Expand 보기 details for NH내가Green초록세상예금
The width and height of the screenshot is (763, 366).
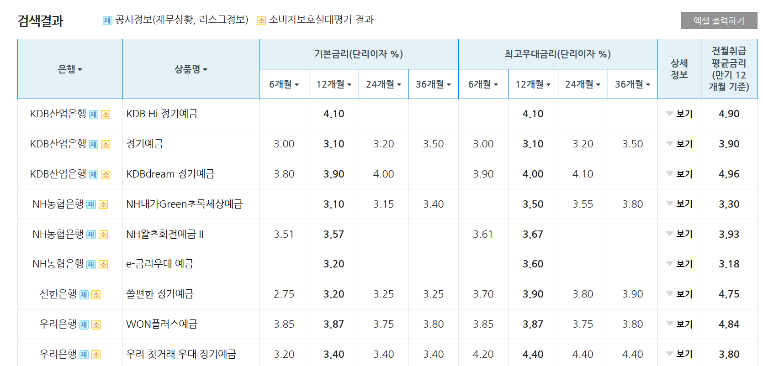(679, 204)
